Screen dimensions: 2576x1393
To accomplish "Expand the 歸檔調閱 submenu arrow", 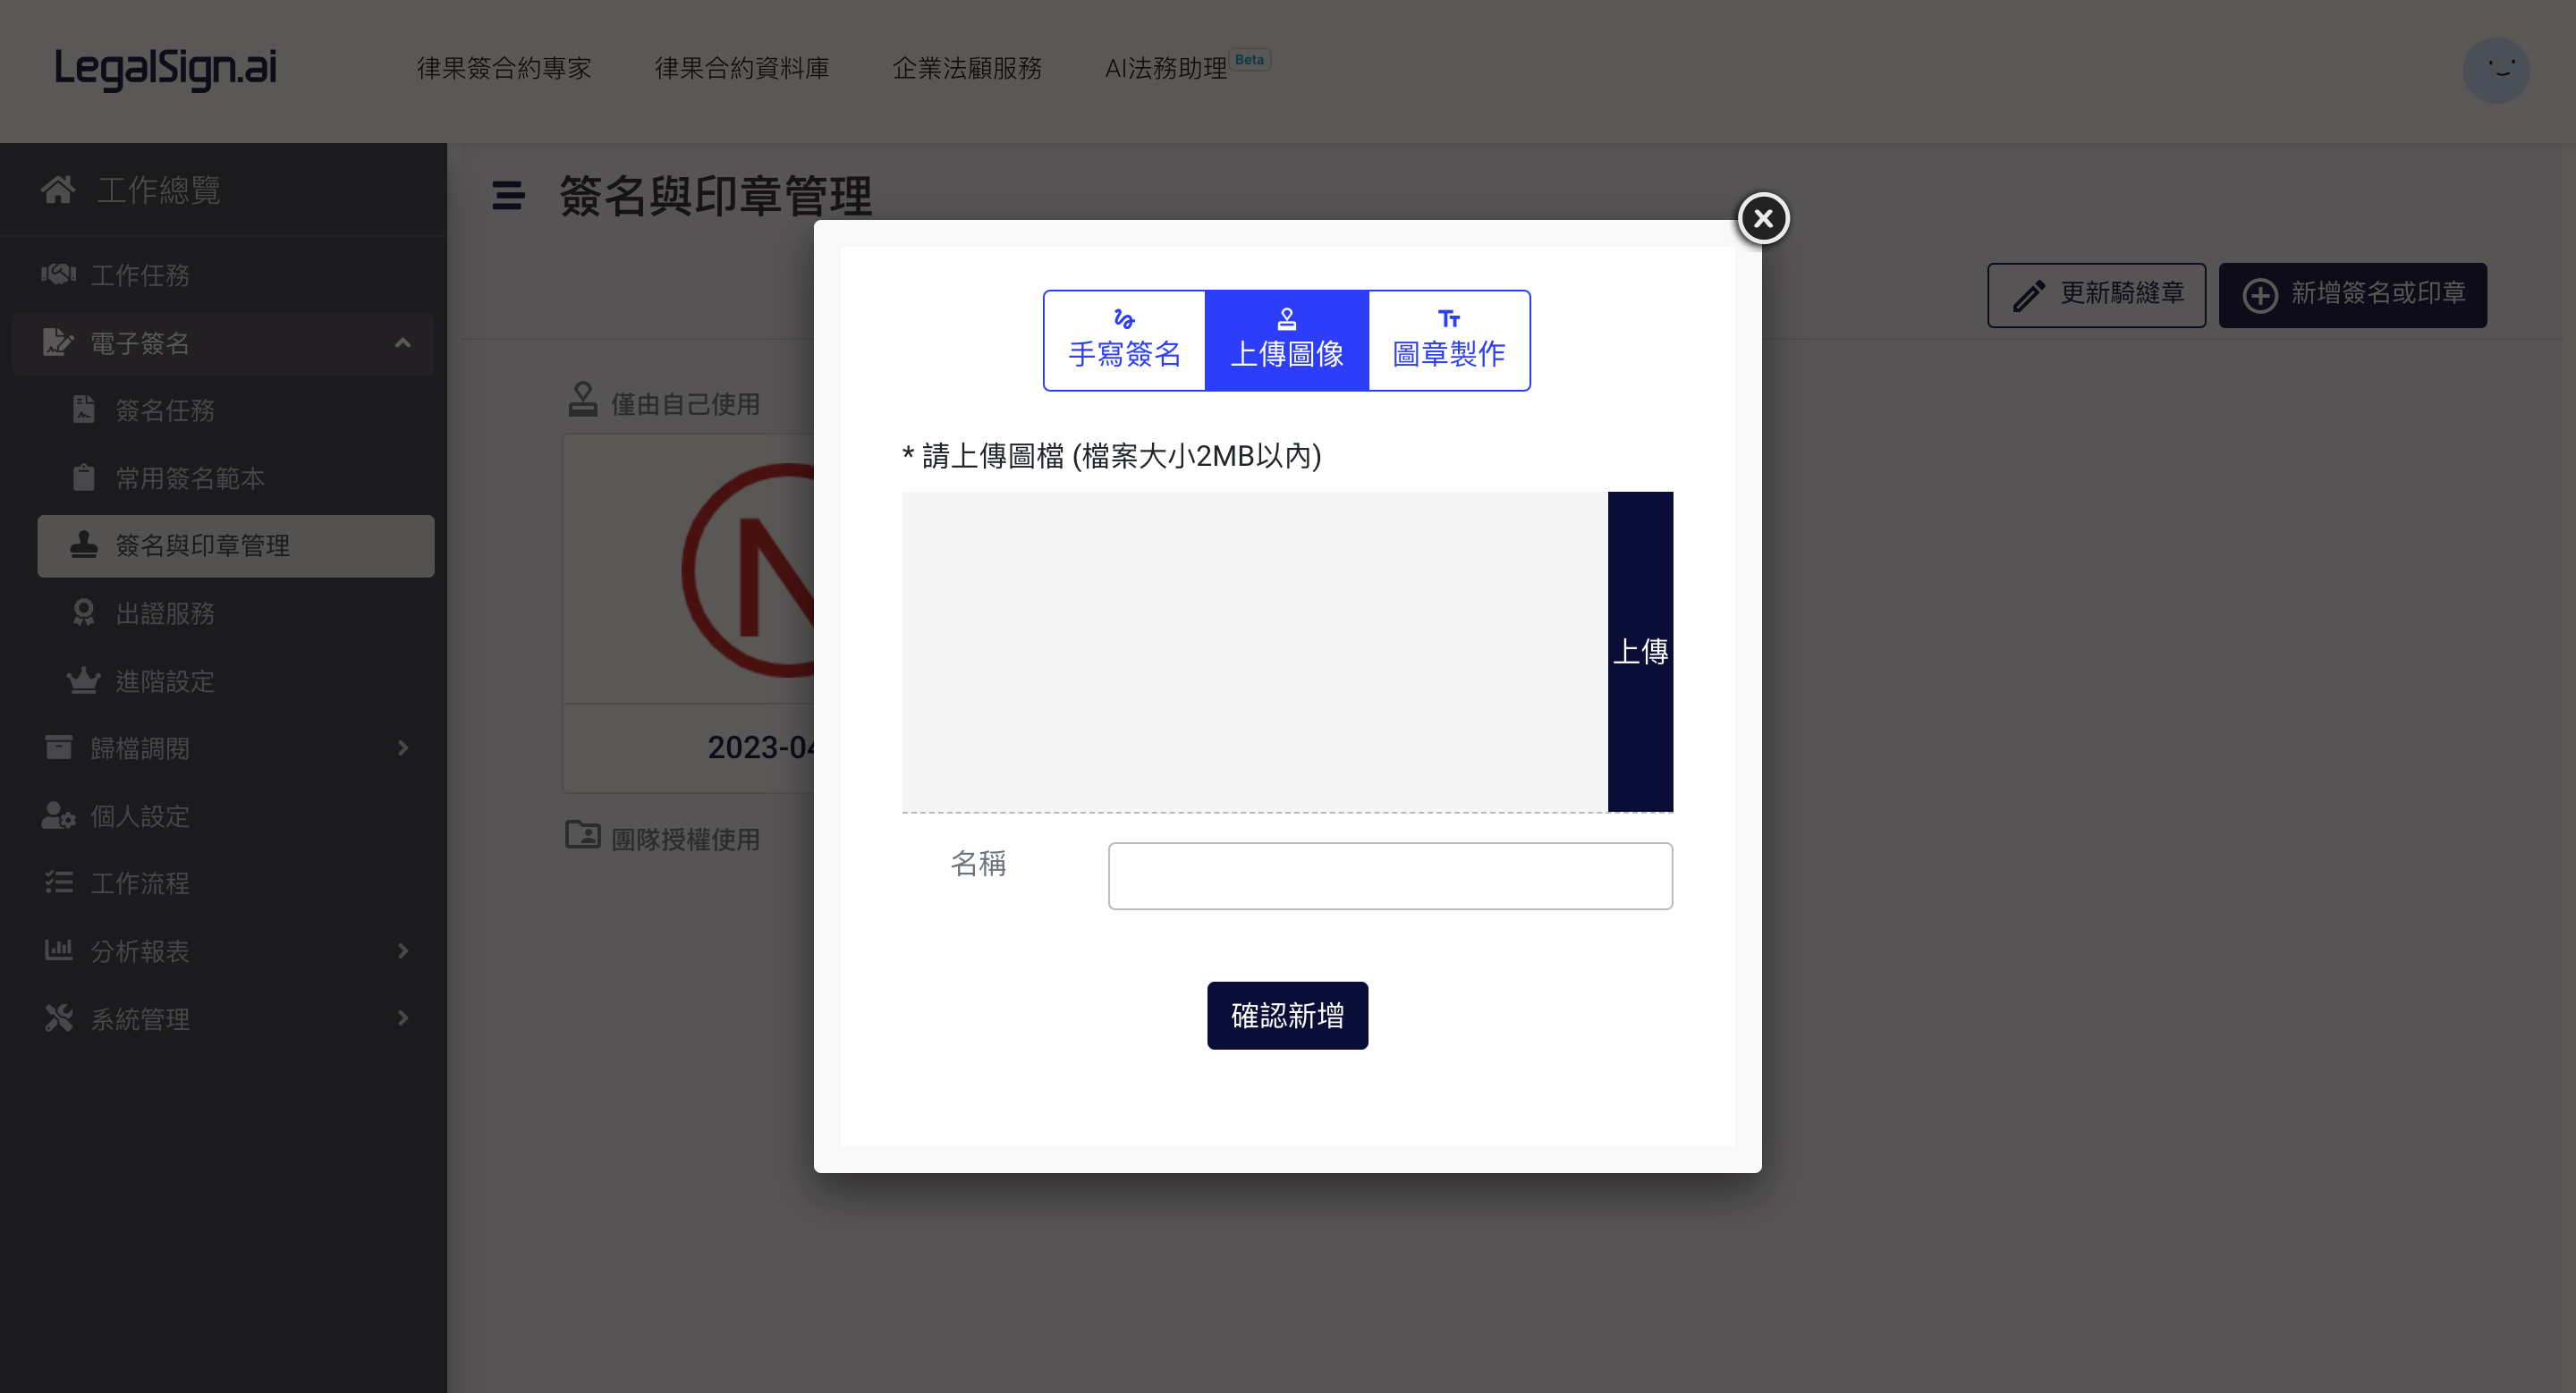I will [x=403, y=747].
